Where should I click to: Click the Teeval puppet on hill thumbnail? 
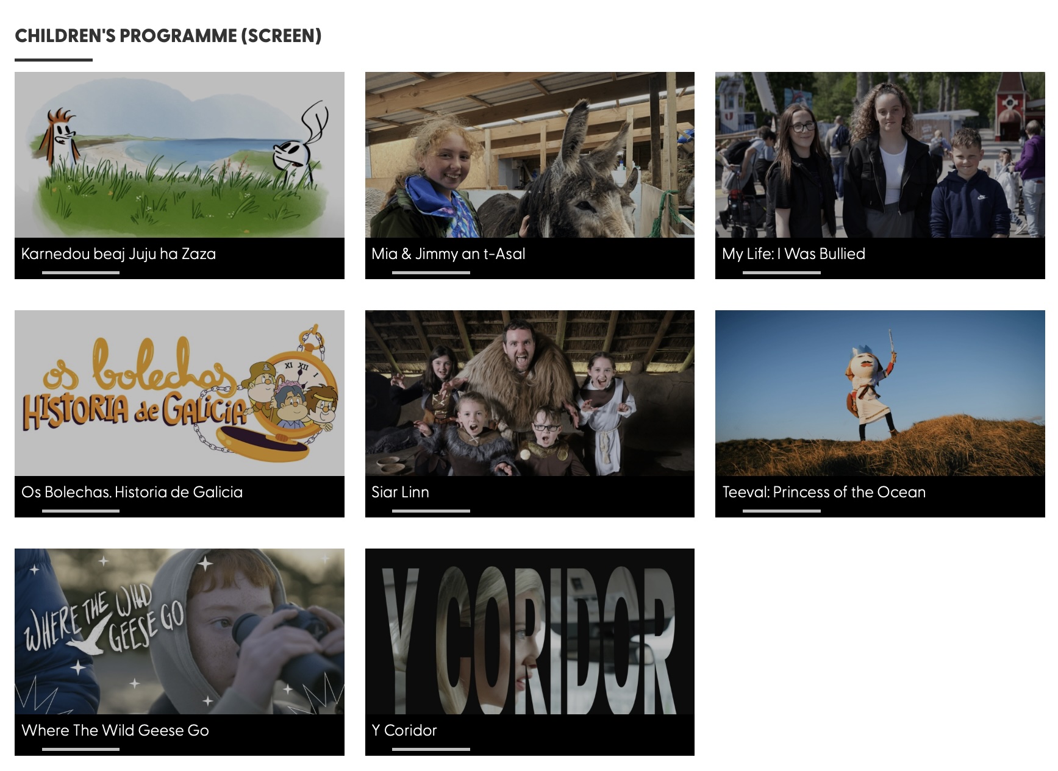(879, 393)
